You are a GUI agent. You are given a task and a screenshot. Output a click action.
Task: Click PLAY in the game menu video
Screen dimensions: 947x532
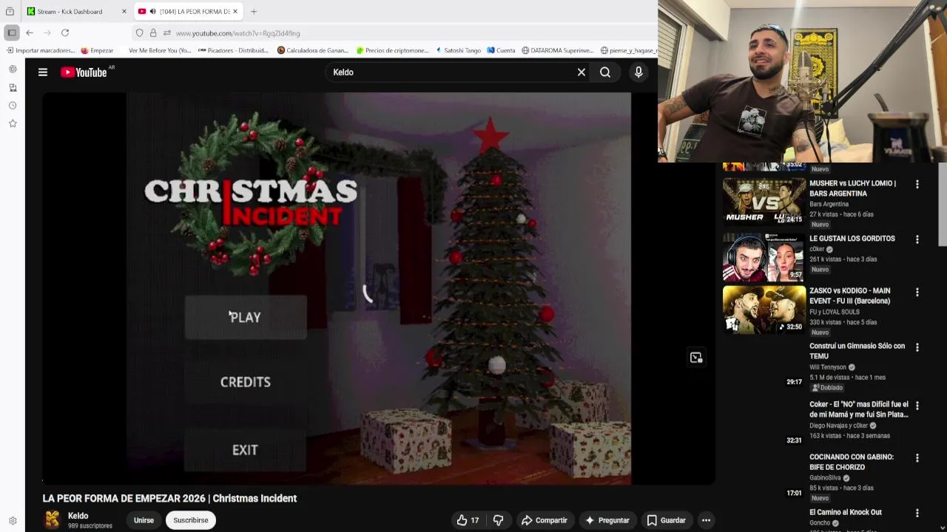pyautogui.click(x=246, y=317)
